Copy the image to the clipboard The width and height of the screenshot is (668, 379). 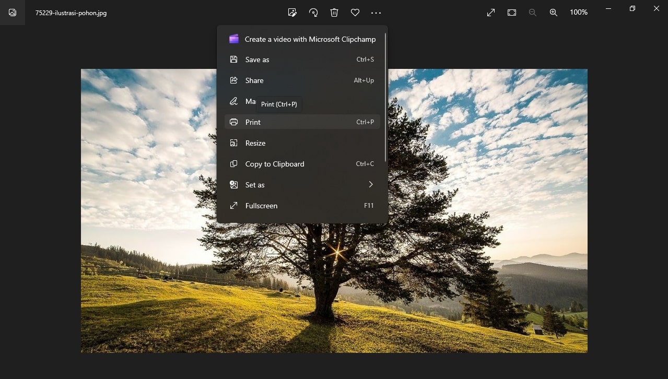coord(275,163)
